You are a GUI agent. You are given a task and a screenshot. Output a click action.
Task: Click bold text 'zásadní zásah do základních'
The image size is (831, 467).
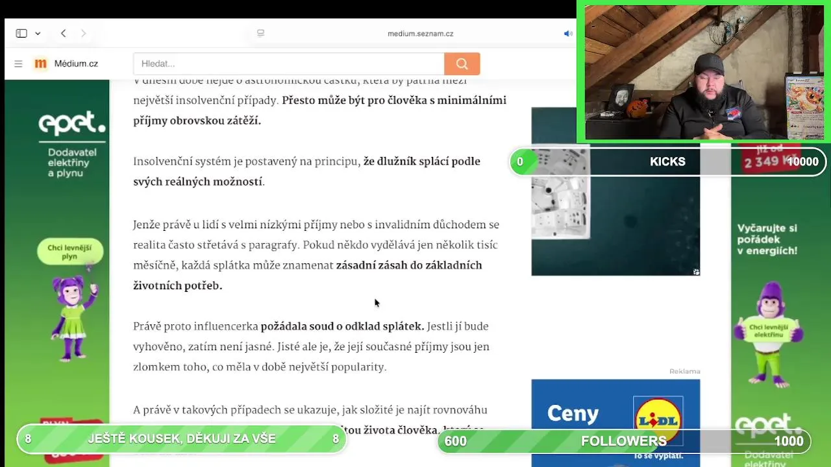409,265
